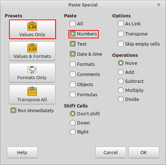Tick the As Link checkbox
166x165 pixels.
click(121, 24)
